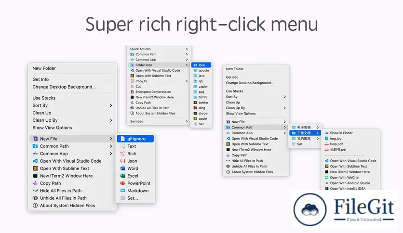Pick the Json file template

pos(135,161)
